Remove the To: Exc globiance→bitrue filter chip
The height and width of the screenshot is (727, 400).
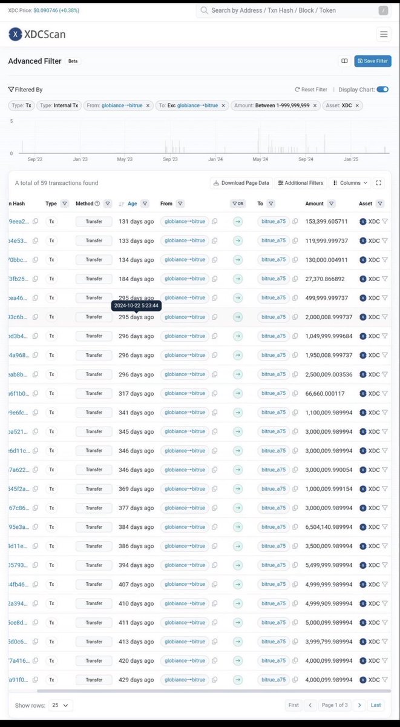point(223,105)
